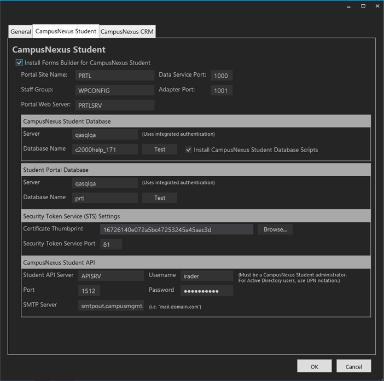Click the CampusNexus Student API section header
The width and height of the screenshot is (384, 381).
[196, 262]
